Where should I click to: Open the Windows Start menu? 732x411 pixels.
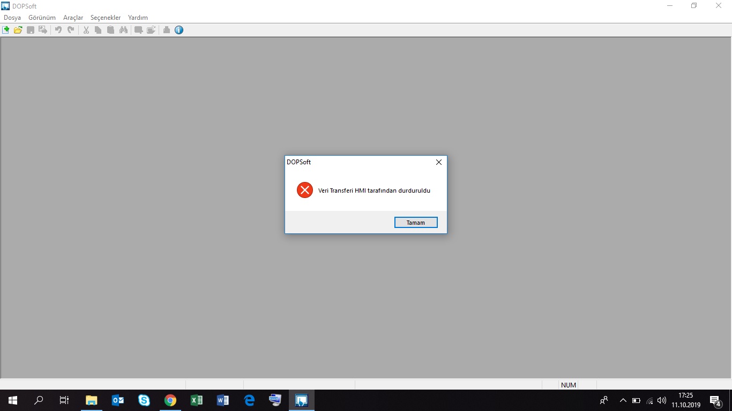[13, 400]
